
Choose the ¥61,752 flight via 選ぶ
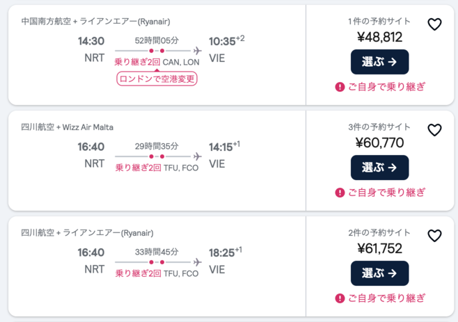click(379, 273)
